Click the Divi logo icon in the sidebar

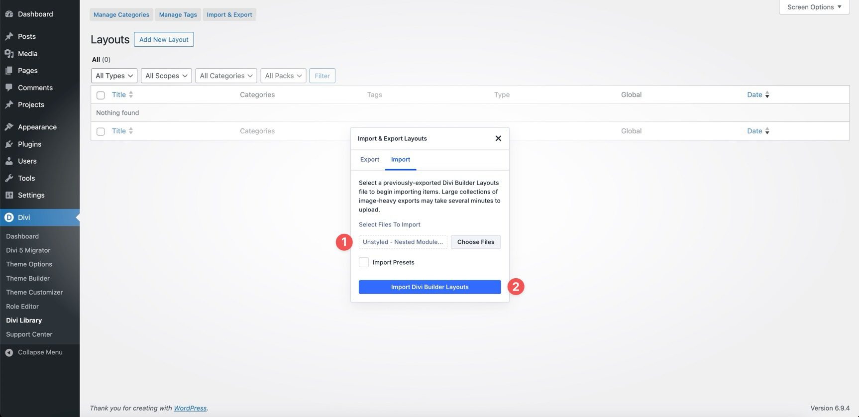pos(9,217)
